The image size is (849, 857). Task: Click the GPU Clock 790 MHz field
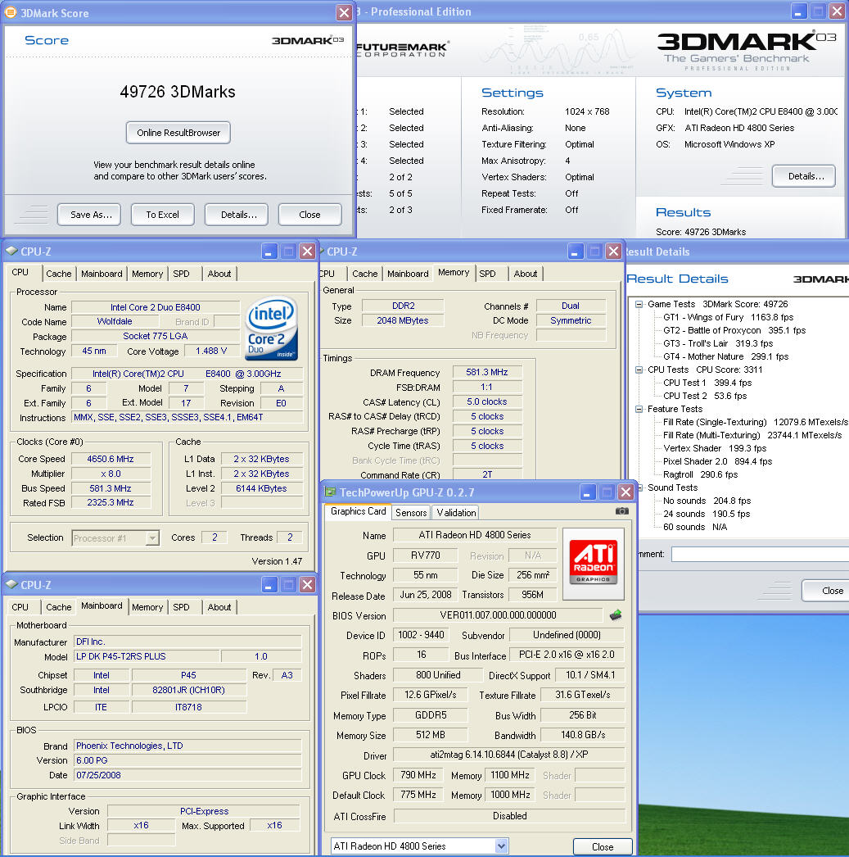click(418, 775)
